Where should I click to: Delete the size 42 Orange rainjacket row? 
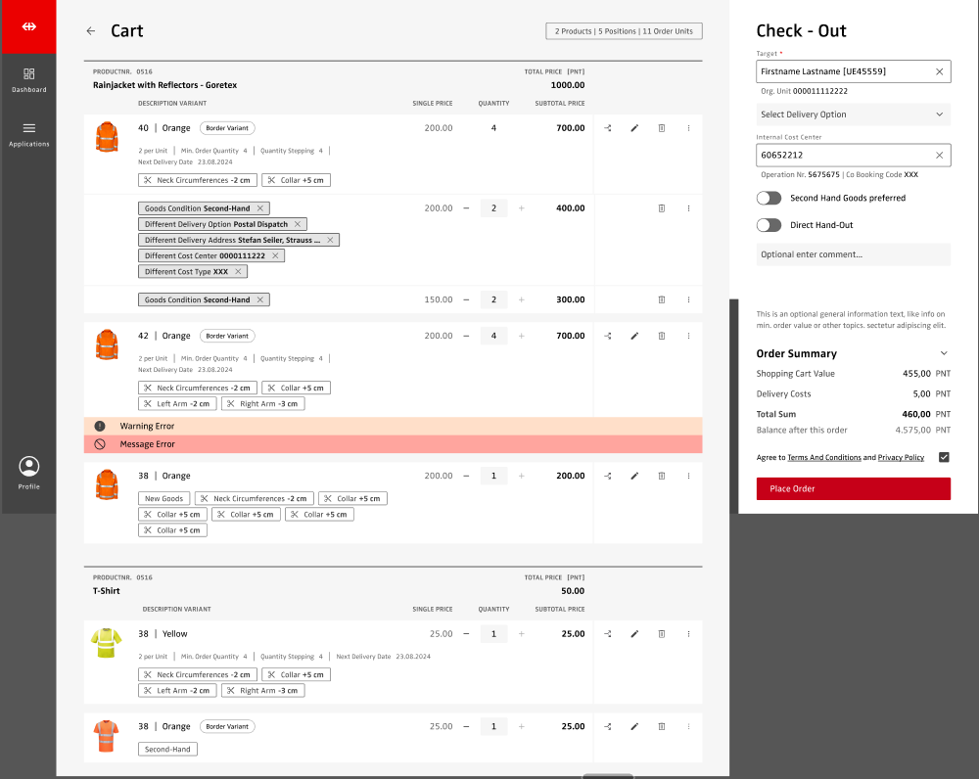662,336
